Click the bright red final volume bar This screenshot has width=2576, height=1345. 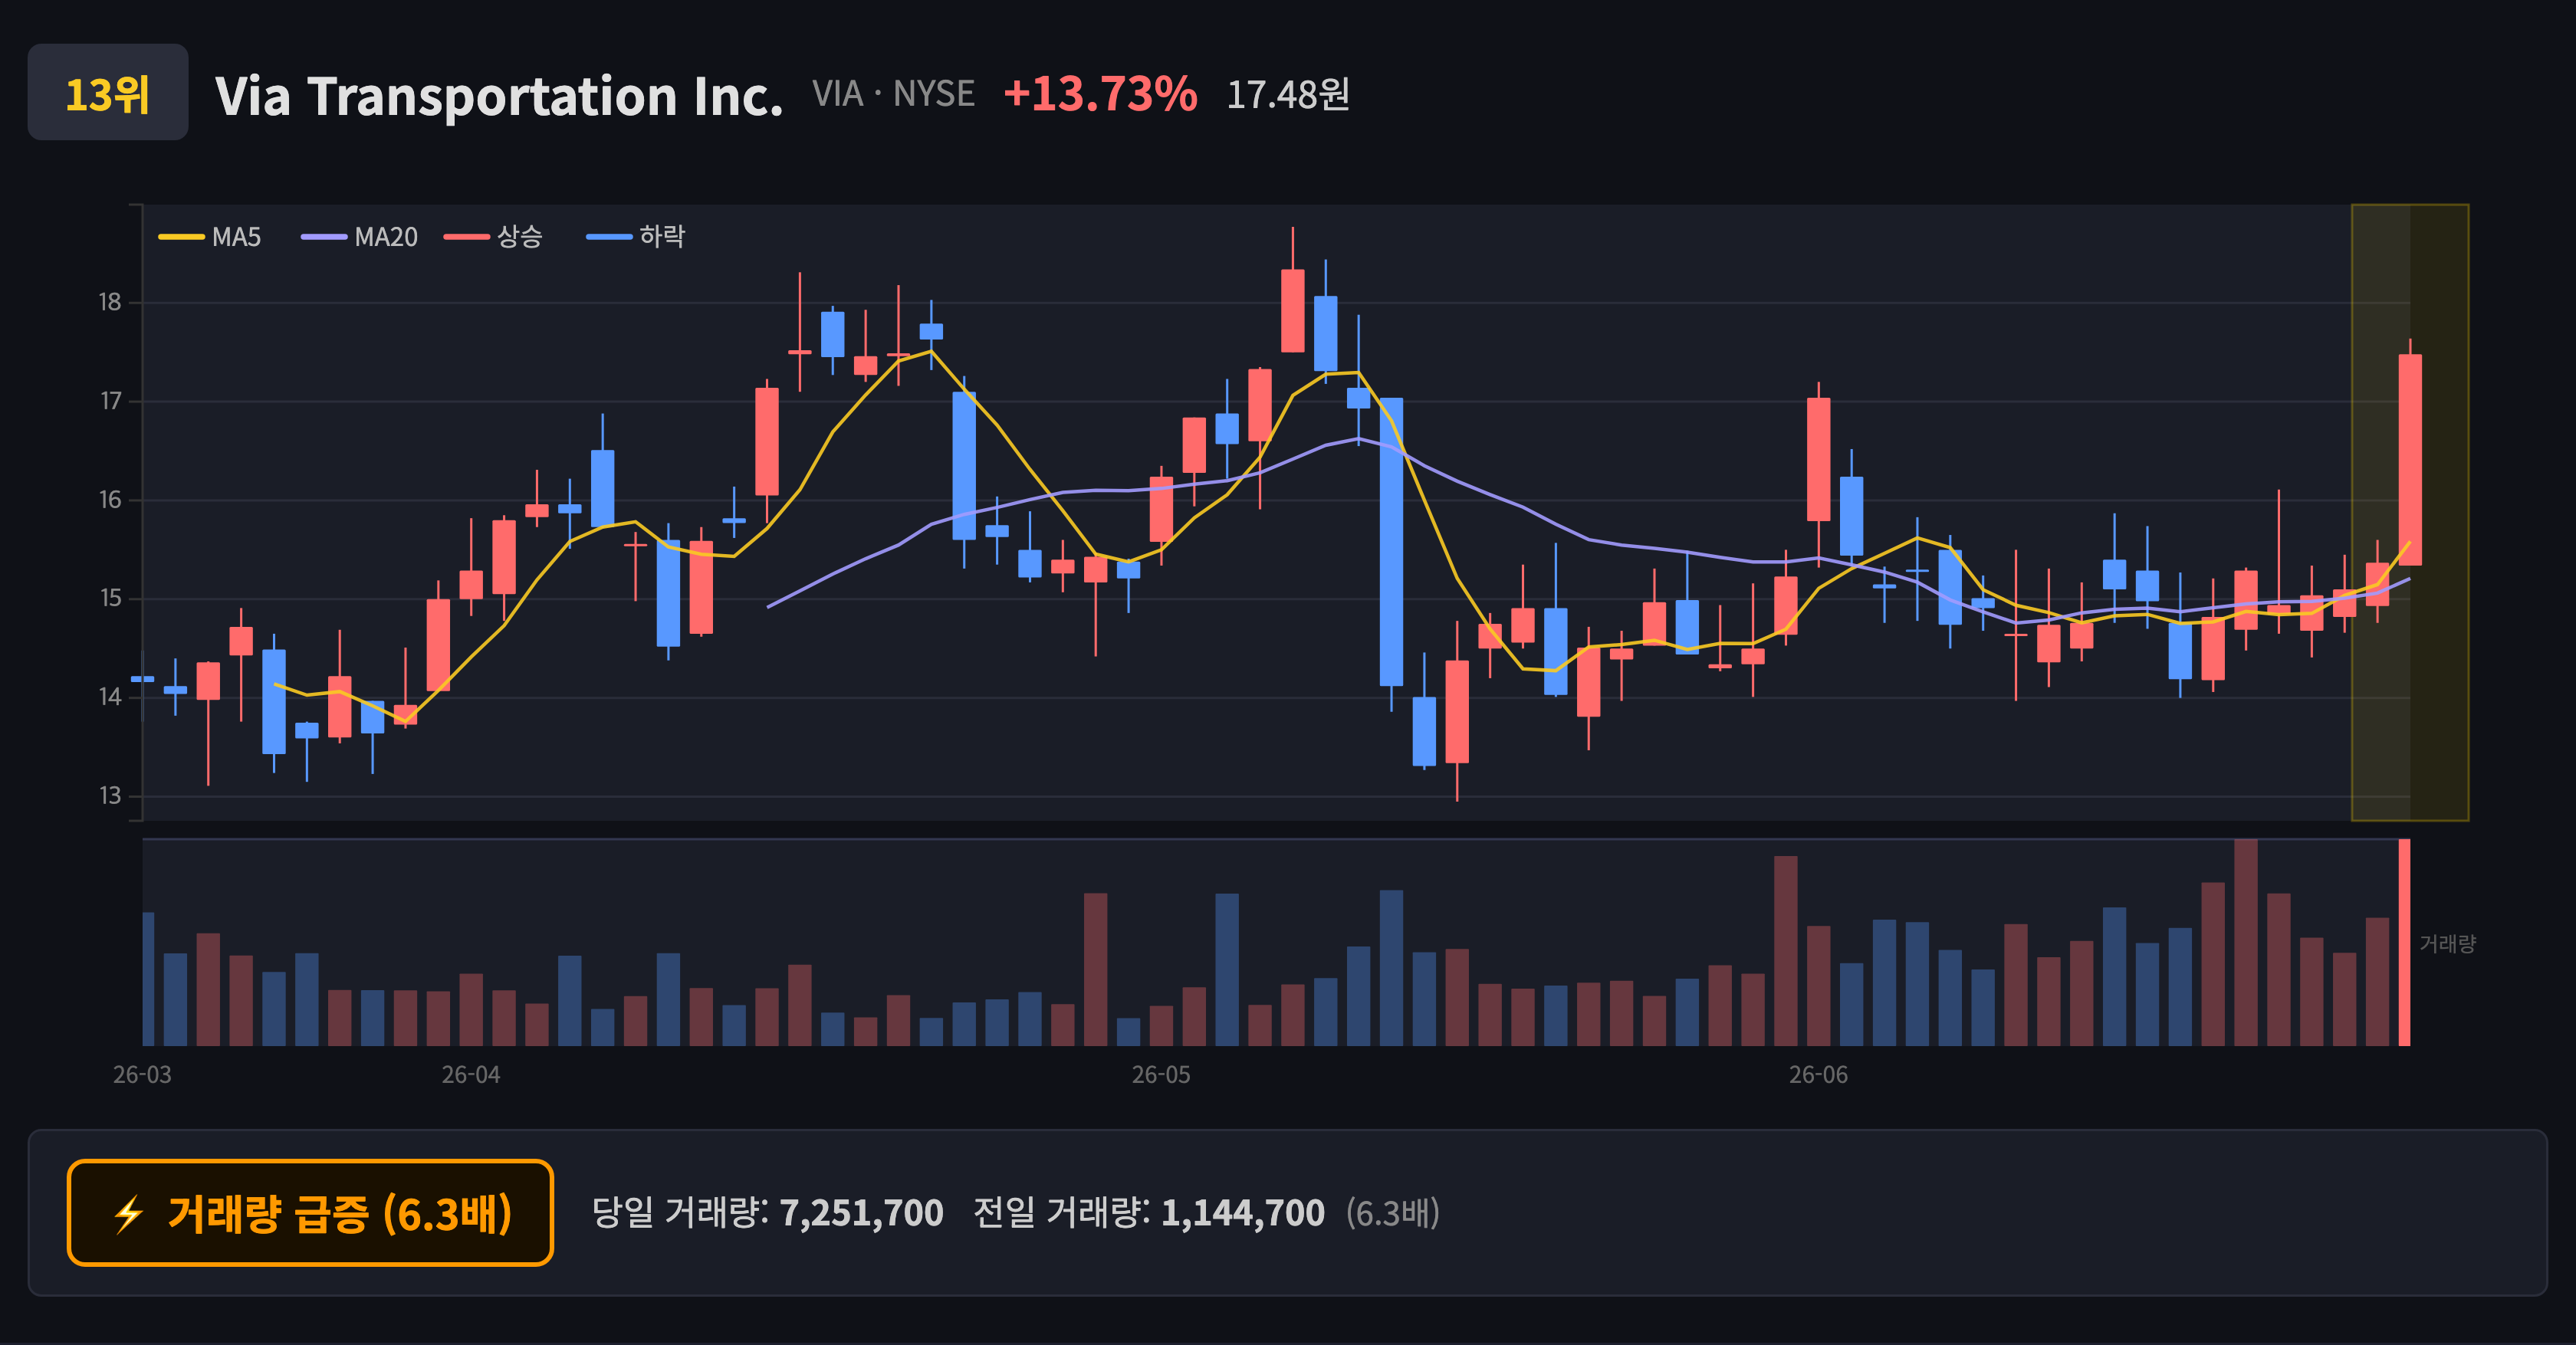coord(2405,943)
